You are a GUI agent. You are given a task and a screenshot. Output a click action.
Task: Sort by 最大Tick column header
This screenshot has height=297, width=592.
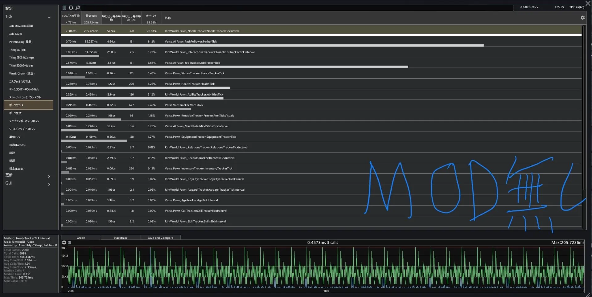coord(91,16)
